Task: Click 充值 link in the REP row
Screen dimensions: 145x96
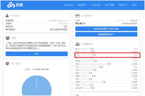Action: click(x=90, y=73)
